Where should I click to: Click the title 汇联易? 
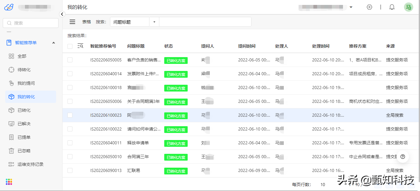134,170
